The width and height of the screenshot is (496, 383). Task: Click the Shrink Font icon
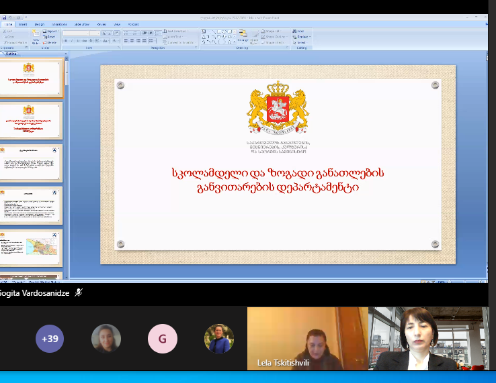coord(110,33)
